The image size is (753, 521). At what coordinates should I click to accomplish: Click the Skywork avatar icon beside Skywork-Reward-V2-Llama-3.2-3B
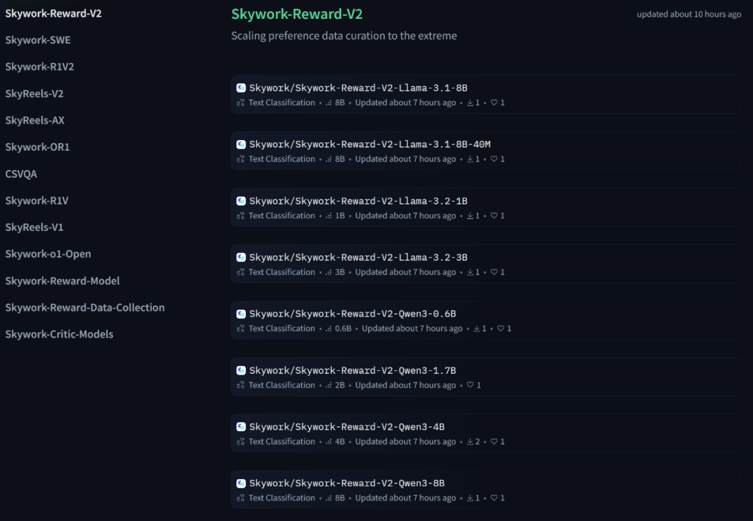click(241, 257)
